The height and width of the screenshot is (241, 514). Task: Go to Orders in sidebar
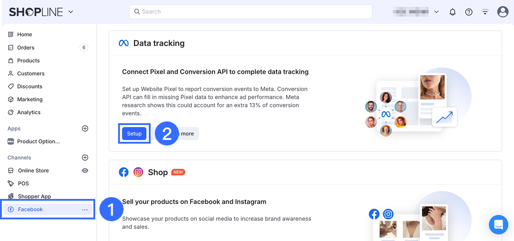click(x=26, y=47)
